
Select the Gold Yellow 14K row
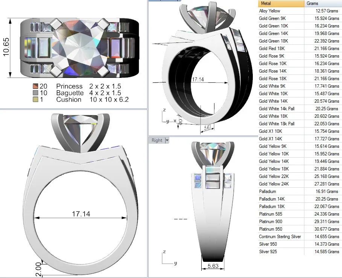[x=300, y=161]
